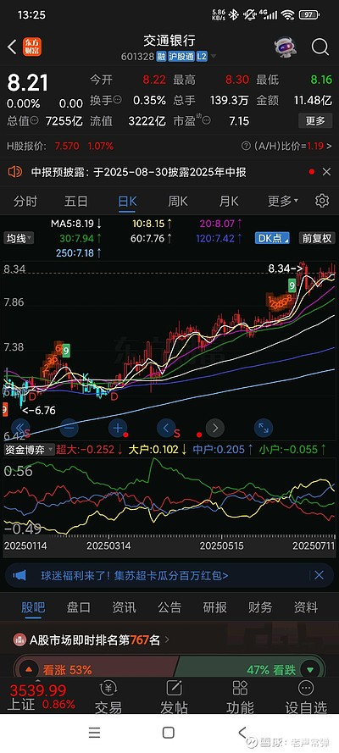The height and width of the screenshot is (753, 339).
Task: Switch to the 财务 tab
Action: [260, 607]
